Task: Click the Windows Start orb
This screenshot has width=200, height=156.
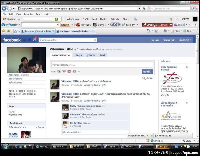Action: (x=5, y=147)
